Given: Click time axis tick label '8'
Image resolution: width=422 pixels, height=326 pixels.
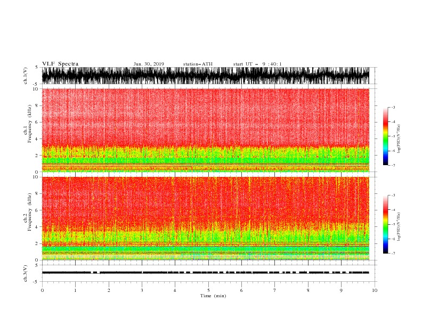Looking at the screenshot, I should (308, 290).
